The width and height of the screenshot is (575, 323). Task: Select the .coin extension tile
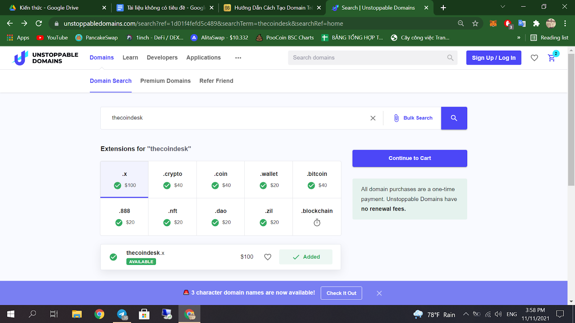(221, 179)
